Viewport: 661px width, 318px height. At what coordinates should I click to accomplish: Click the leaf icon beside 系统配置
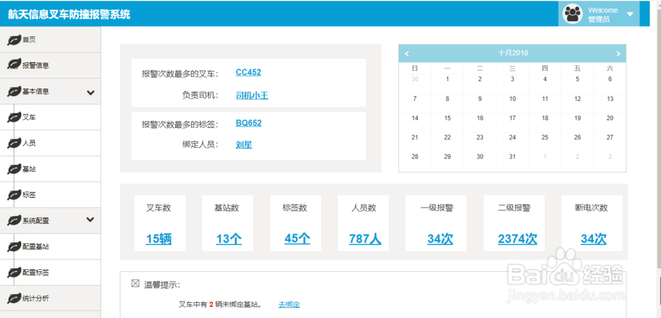click(x=15, y=220)
